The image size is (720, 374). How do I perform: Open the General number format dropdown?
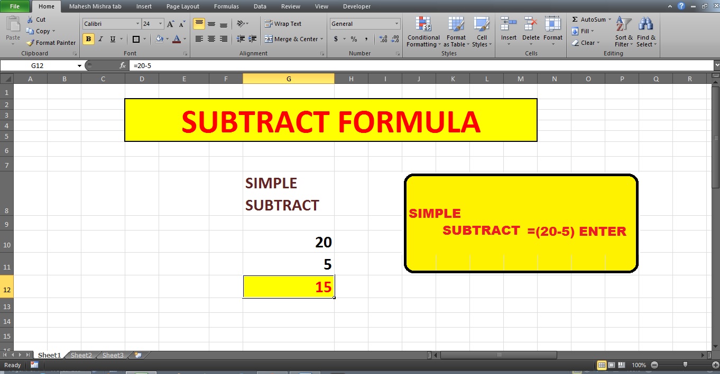(398, 24)
